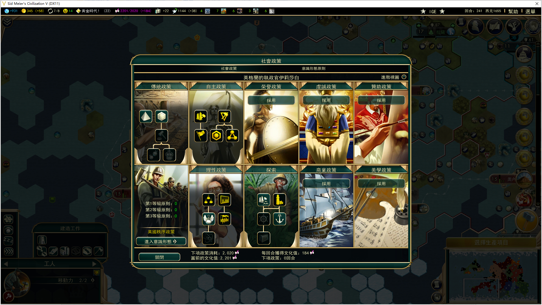Select next unit with right arrow

click(x=94, y=264)
